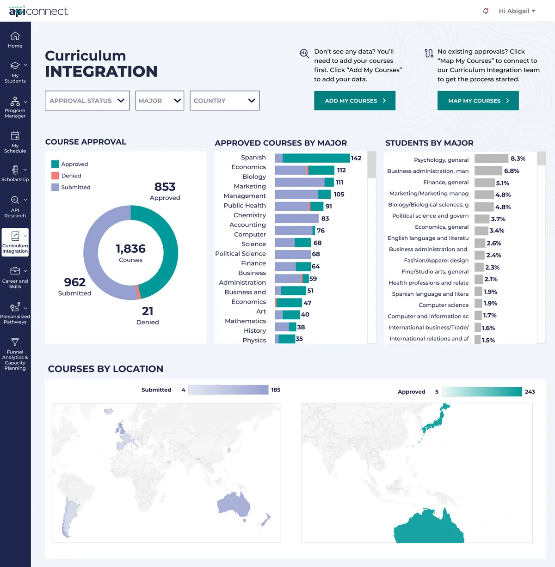Select the API Research menu label
The image size is (555, 567).
pos(15,213)
